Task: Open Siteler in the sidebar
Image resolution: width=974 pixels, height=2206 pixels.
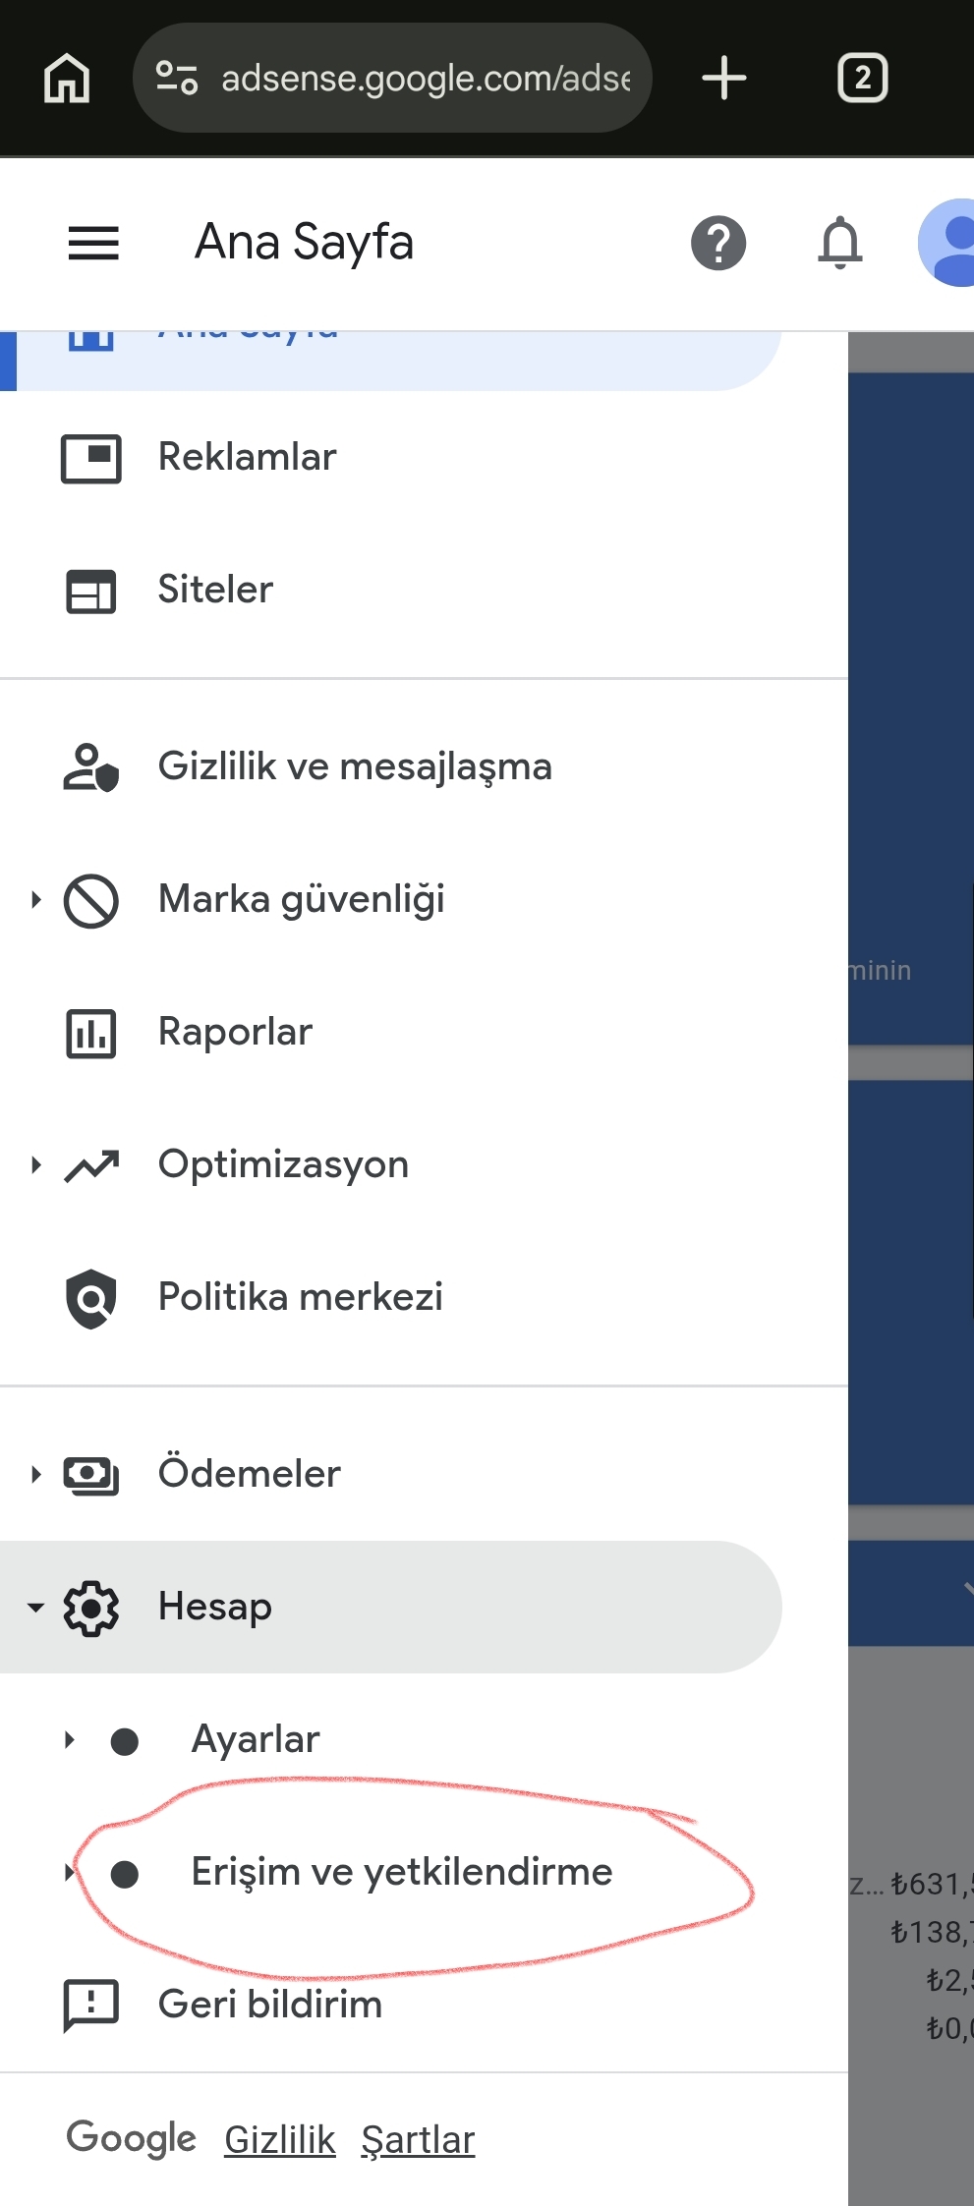Action: pyautogui.click(x=424, y=591)
